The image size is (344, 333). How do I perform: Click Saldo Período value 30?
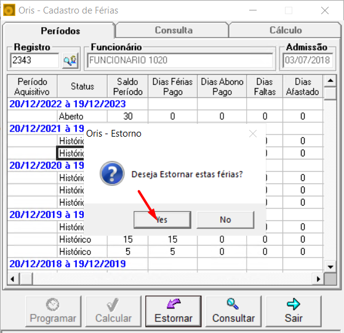(127, 116)
